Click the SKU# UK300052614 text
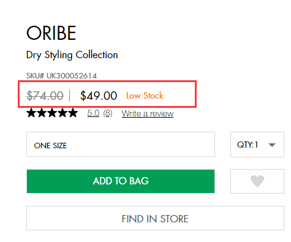This screenshot has width=291, height=242. pyautogui.click(x=61, y=76)
